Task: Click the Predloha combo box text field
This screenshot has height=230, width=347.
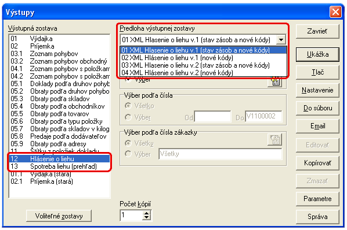Action: point(198,40)
